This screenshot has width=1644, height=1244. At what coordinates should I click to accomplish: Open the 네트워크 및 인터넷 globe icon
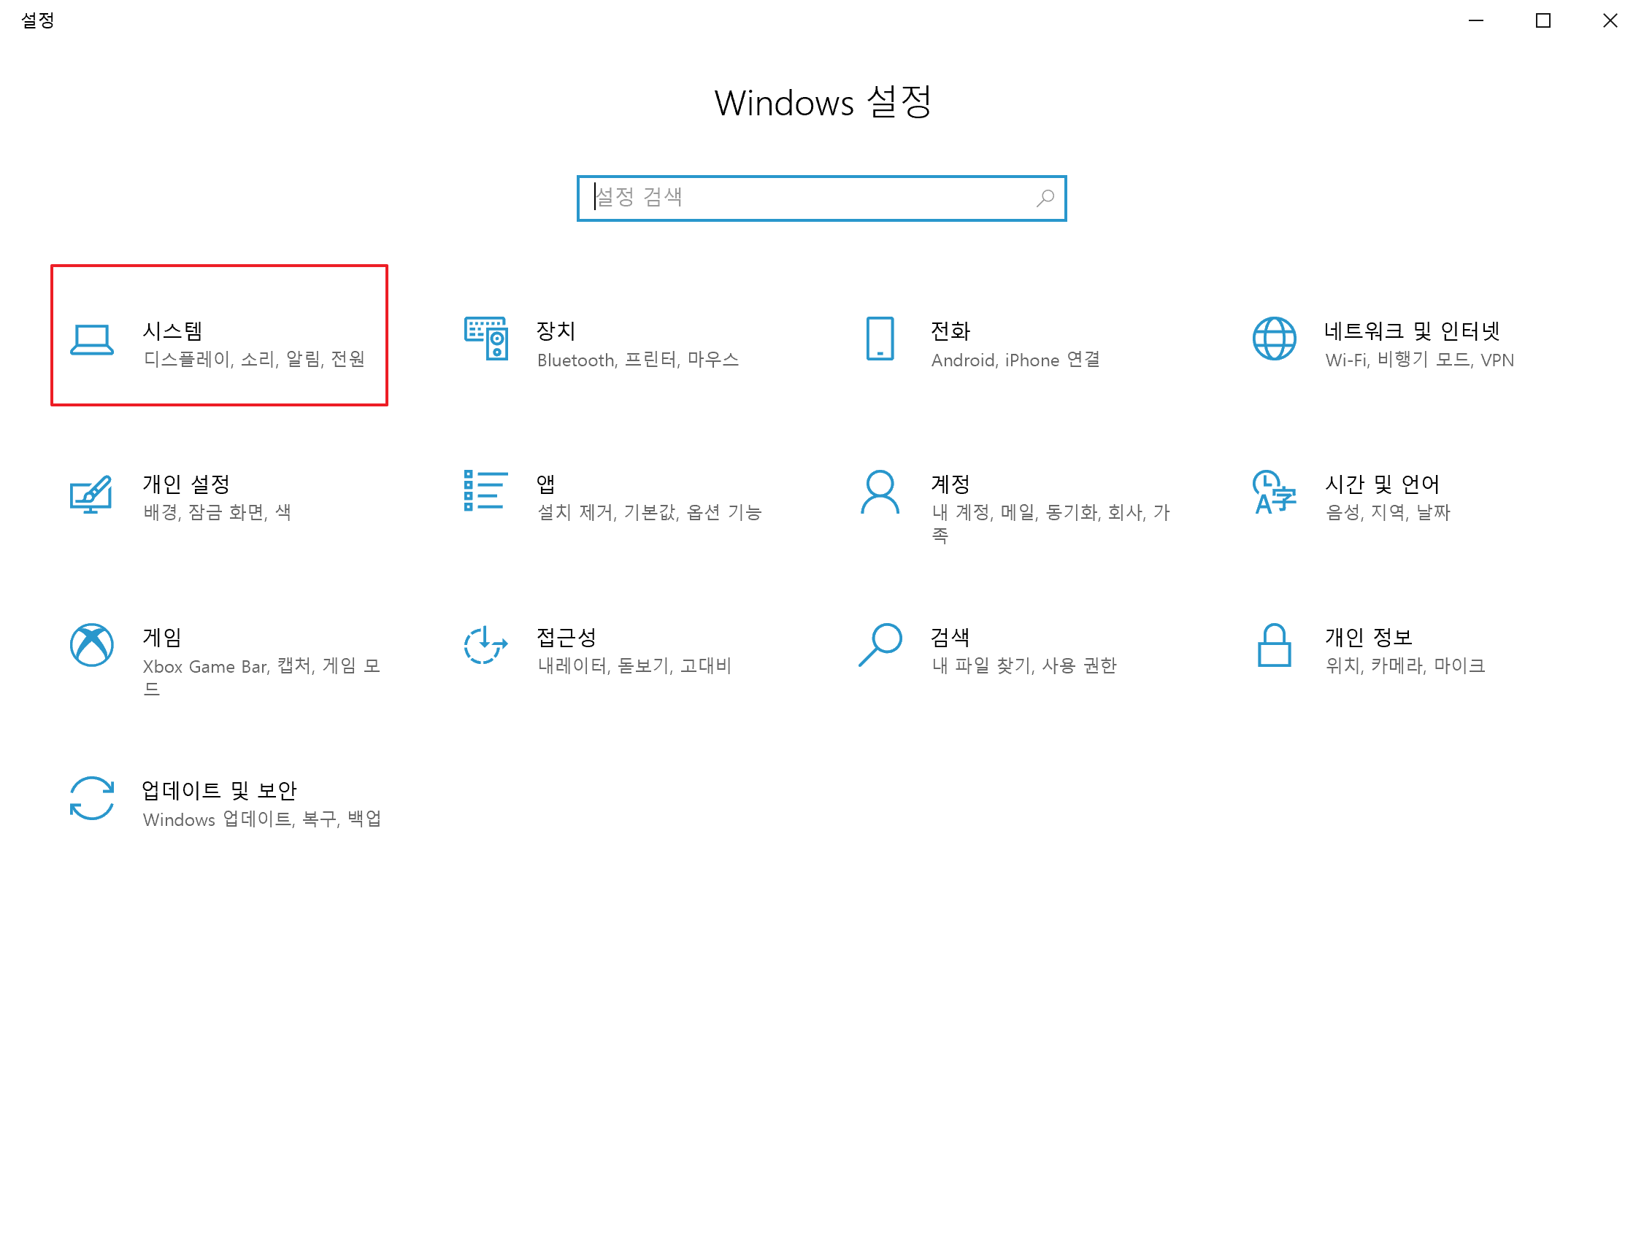tap(1274, 339)
